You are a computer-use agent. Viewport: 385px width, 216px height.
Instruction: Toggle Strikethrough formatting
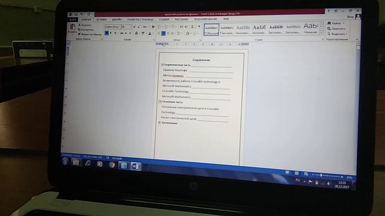(x=122, y=33)
